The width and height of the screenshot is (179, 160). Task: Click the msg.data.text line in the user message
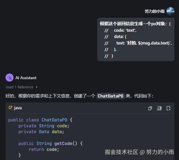pos(138,43)
